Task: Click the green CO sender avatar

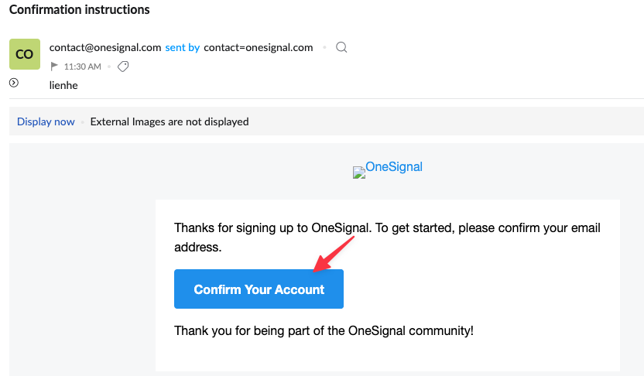Action: tap(25, 54)
